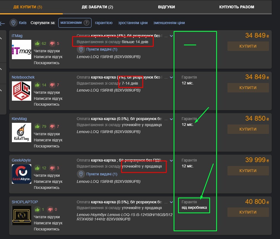Open the iTMag store name link
Screen dimensions: 280x239
(x=17, y=36)
